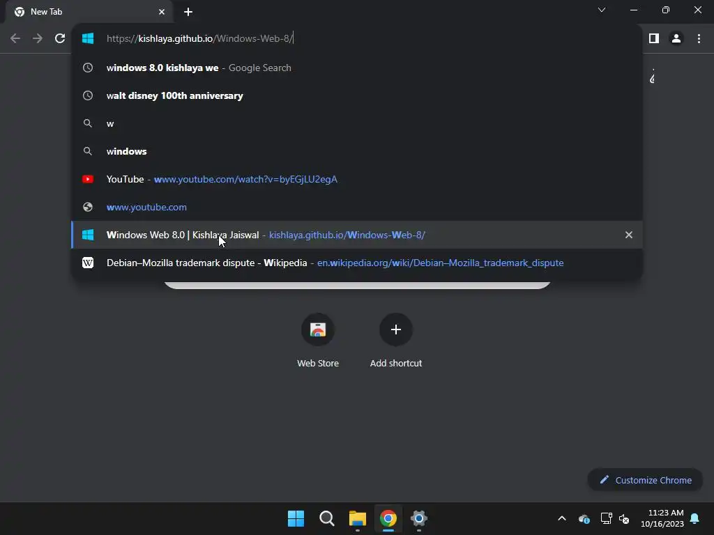Image resolution: width=714 pixels, height=535 pixels.
Task: Open the www.youtube.com suggestion
Action: tap(357, 207)
